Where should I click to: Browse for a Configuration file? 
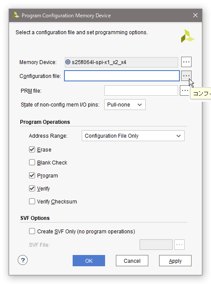pyautogui.click(x=186, y=76)
